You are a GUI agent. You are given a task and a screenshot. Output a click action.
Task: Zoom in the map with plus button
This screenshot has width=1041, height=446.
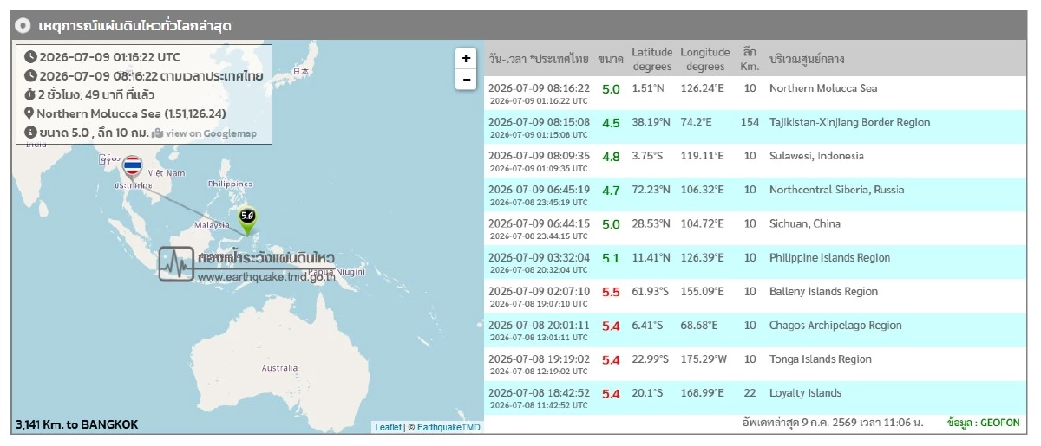[466, 58]
